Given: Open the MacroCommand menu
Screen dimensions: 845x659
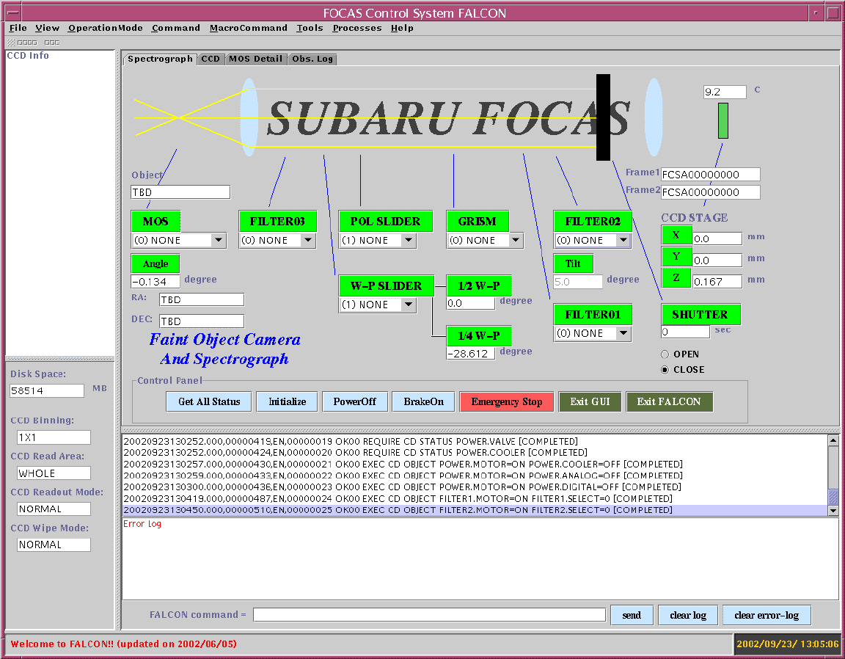Looking at the screenshot, I should pyautogui.click(x=248, y=28).
